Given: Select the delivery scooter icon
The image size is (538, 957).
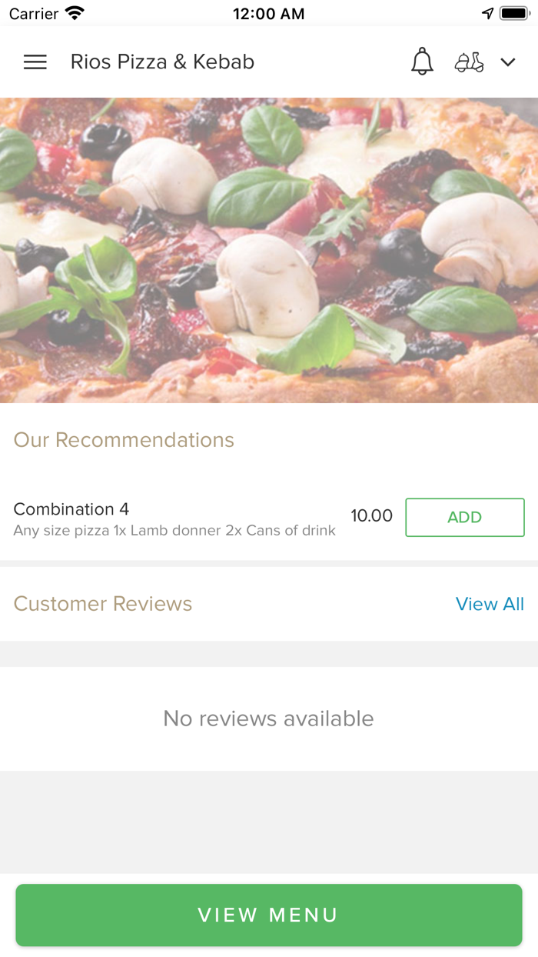Looking at the screenshot, I should [470, 62].
